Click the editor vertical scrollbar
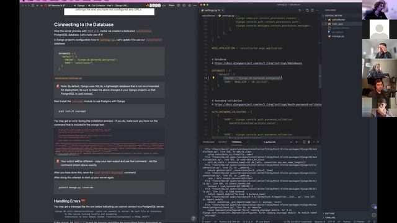Image resolution: width=397 pixels, height=223 pixels. (320, 76)
